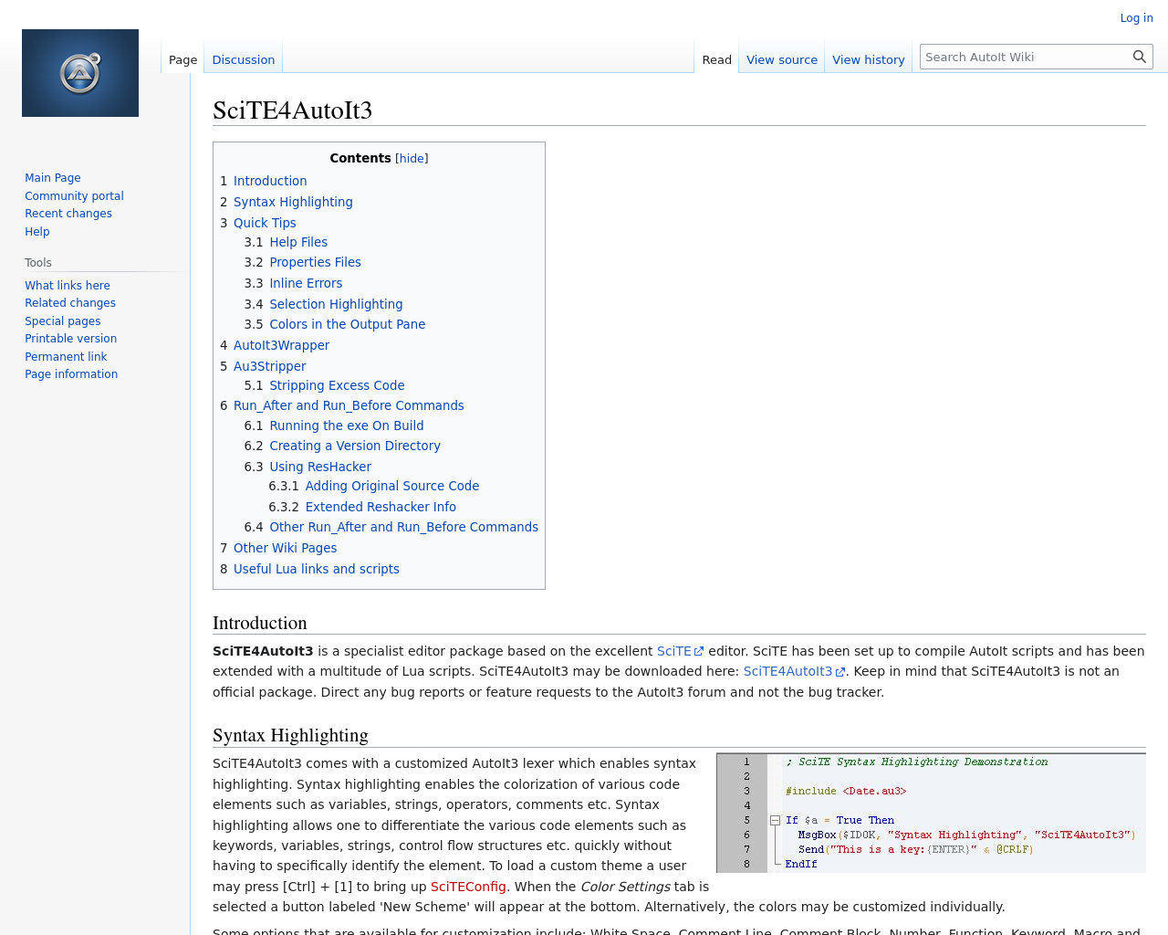
Task: Go to Main Page in sidebar
Action: coord(53,178)
